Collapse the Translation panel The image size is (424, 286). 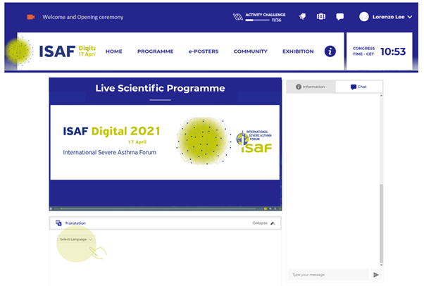[263, 223]
